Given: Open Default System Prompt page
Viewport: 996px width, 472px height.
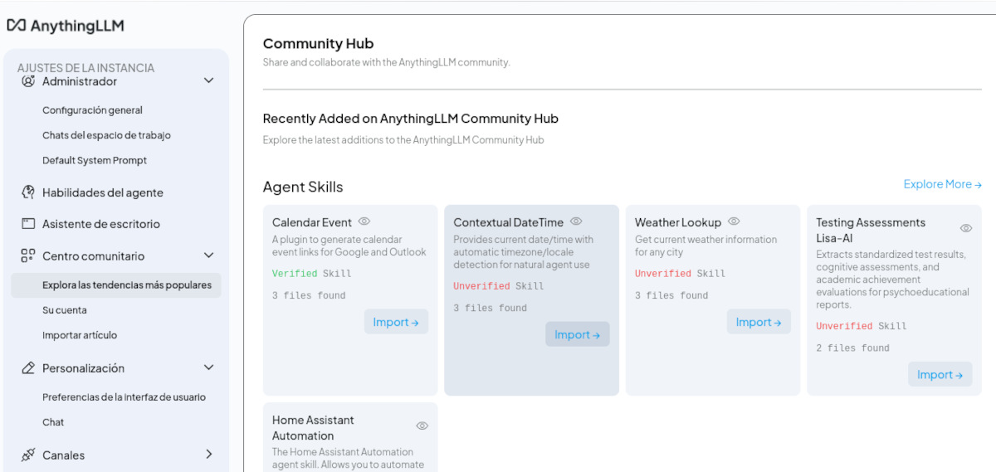Looking at the screenshot, I should tap(95, 160).
